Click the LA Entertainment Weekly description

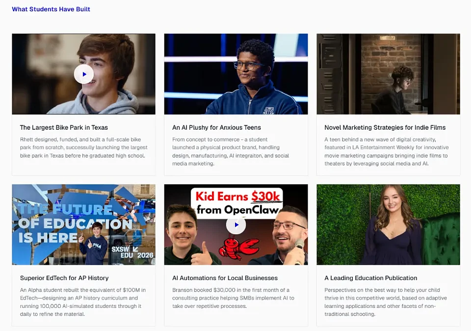pyautogui.click(x=387, y=152)
